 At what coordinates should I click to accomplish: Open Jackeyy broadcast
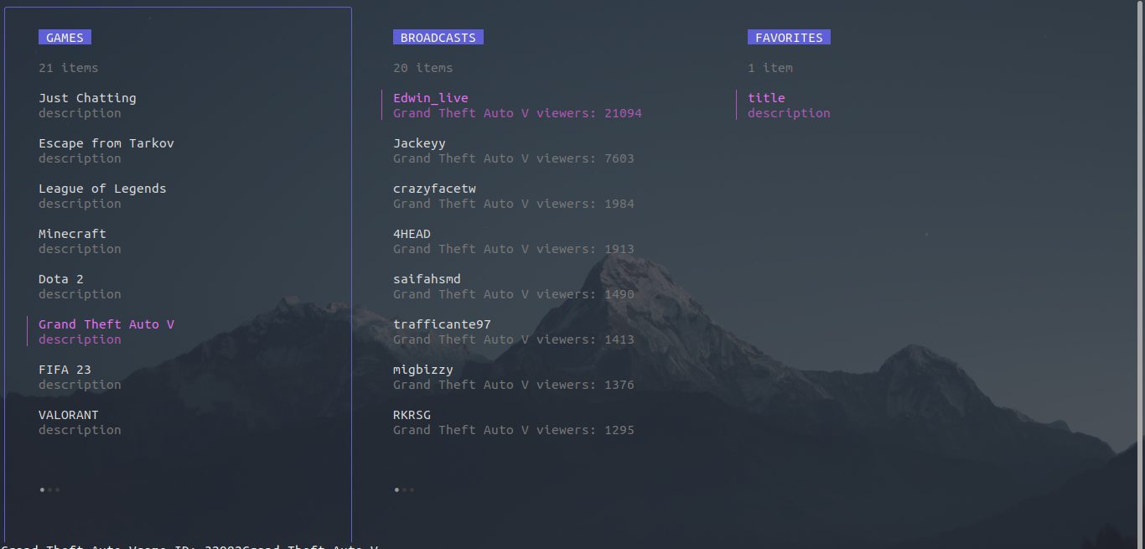[x=419, y=143]
